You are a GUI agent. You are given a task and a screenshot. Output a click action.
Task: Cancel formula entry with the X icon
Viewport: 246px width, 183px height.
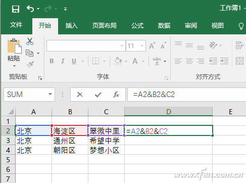tap(80, 95)
